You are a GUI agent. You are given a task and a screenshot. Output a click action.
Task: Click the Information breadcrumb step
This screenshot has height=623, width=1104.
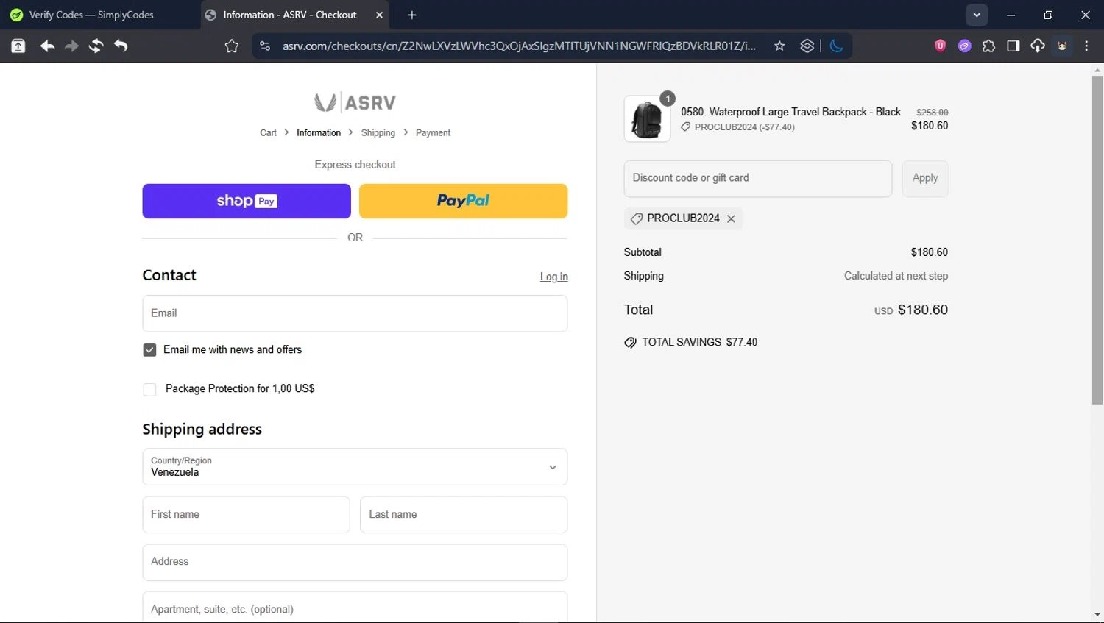[319, 133]
